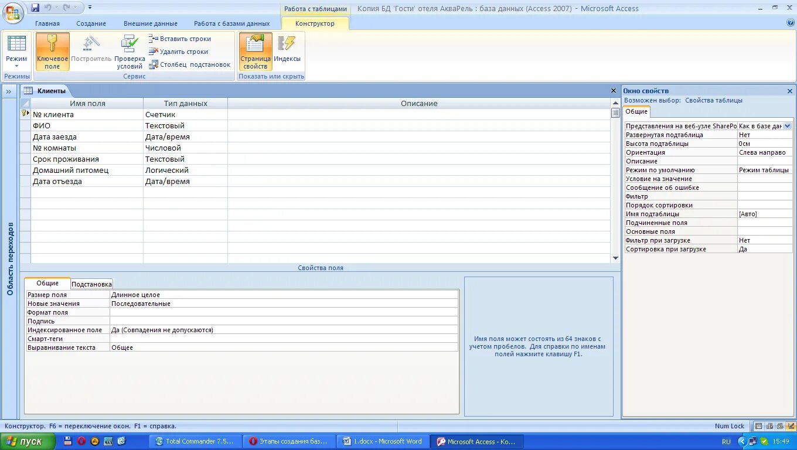Screen dimensions: 797x450
Task: Save using the Quick Access floppy icon
Action: tap(35, 8)
